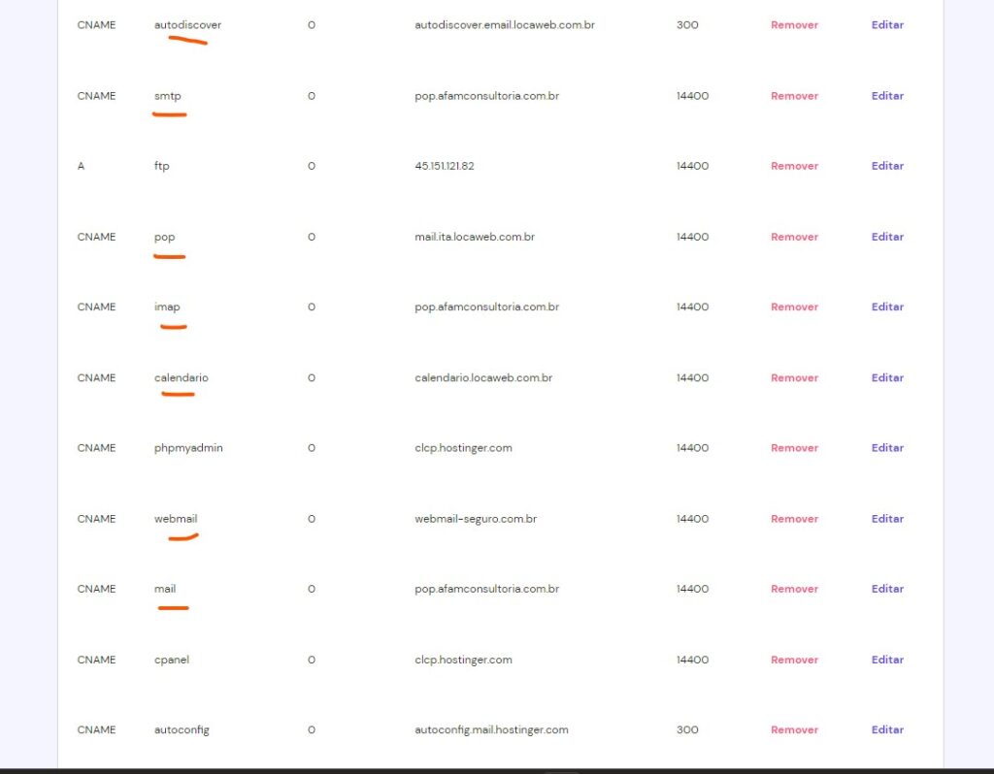994x774 pixels.
Task: Remove the ftp A record
Action: 794,166
